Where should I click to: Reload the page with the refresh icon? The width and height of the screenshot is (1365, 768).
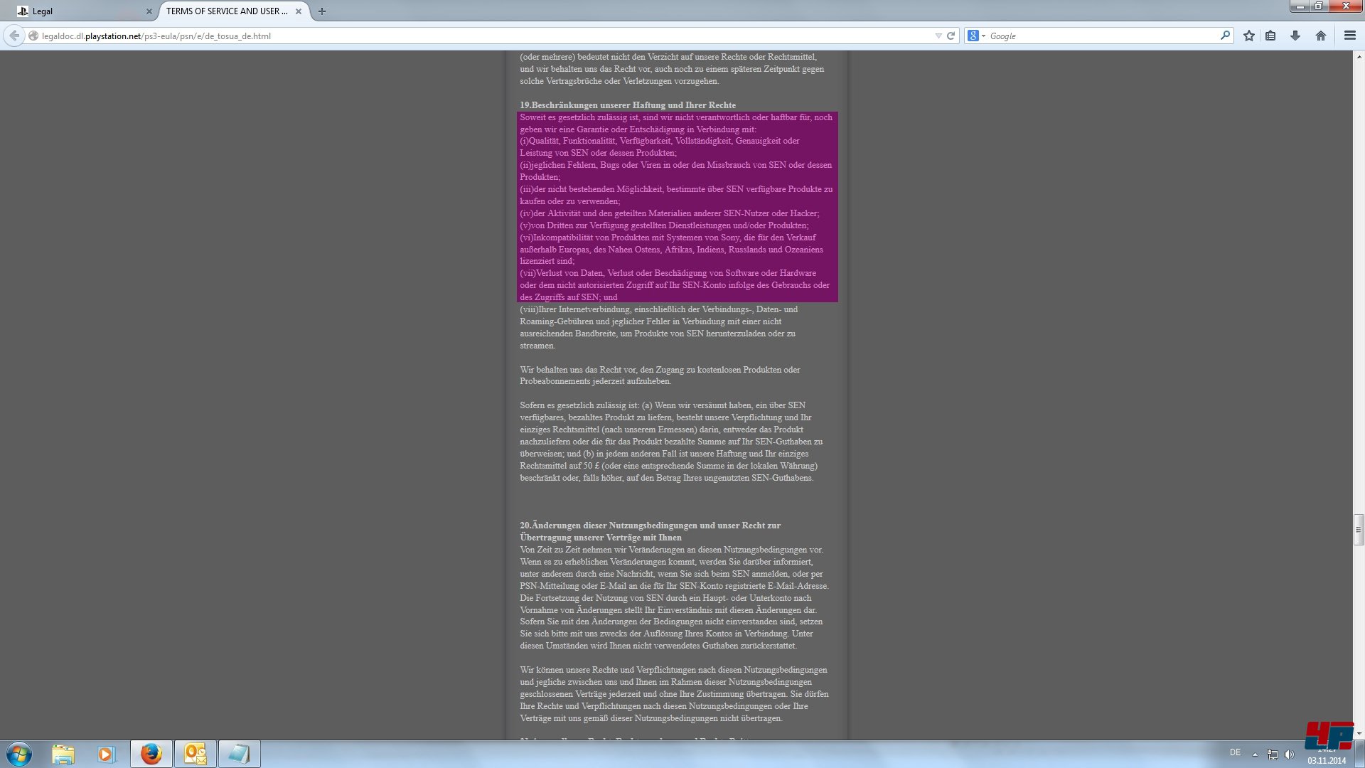[951, 36]
